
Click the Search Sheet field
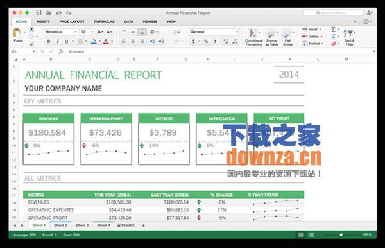(x=333, y=13)
